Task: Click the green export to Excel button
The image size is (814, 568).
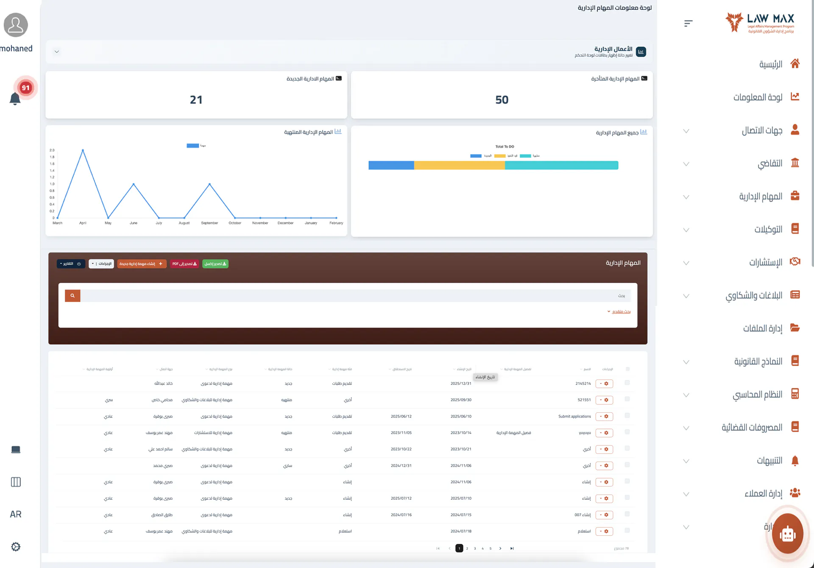Action: pyautogui.click(x=215, y=264)
